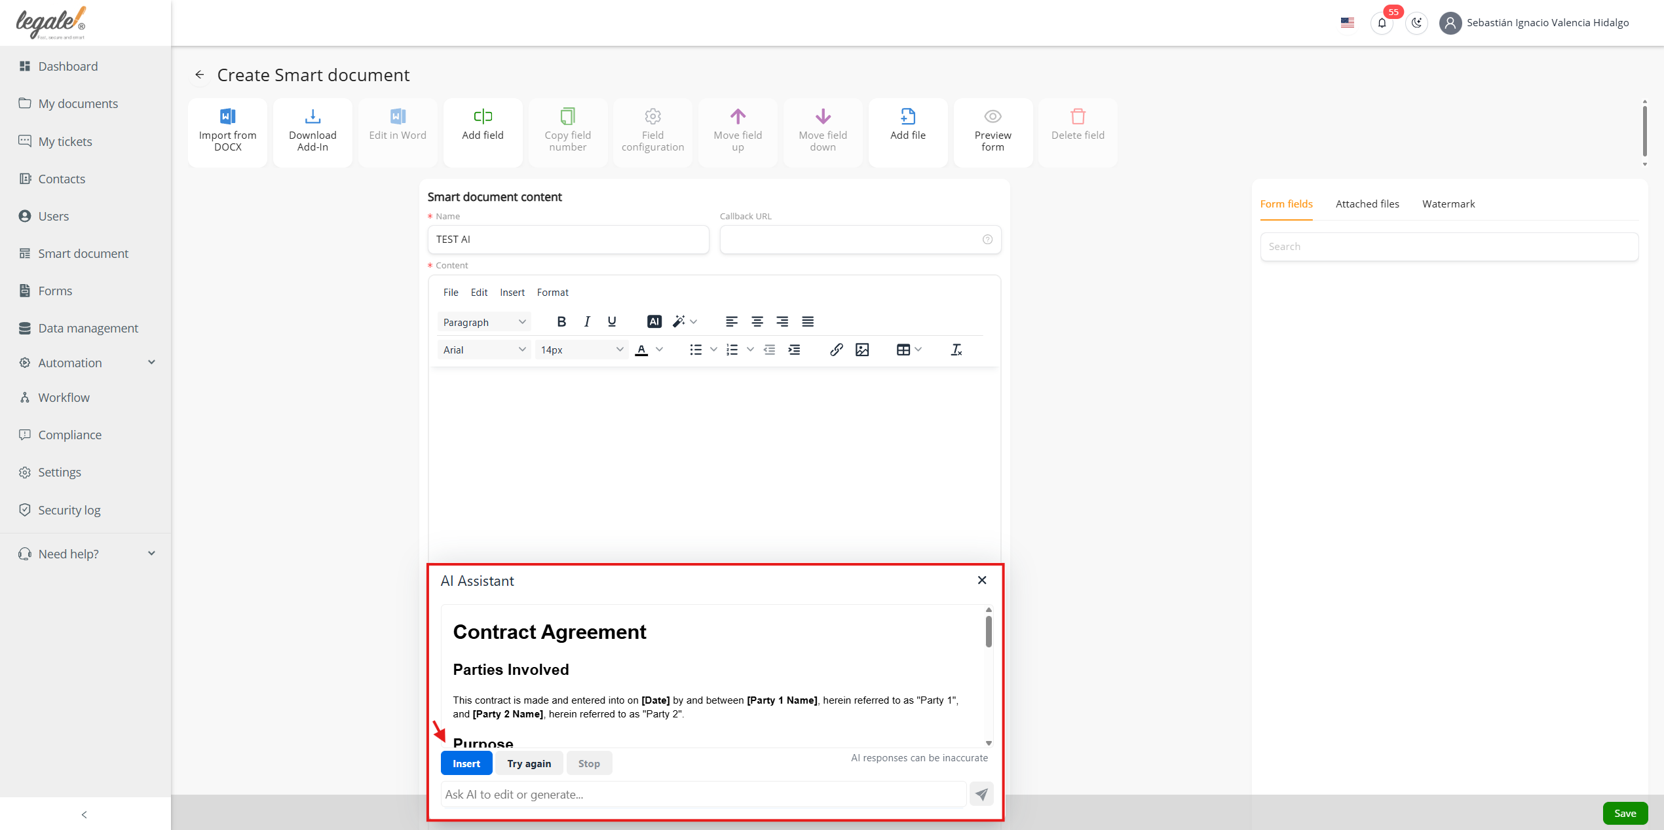Image resolution: width=1664 pixels, height=830 pixels.
Task: Toggle bold formatting
Action: (561, 321)
